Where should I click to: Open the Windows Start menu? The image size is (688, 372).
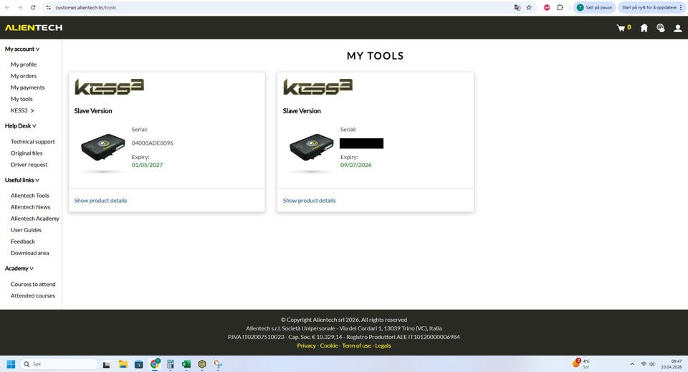click(11, 364)
